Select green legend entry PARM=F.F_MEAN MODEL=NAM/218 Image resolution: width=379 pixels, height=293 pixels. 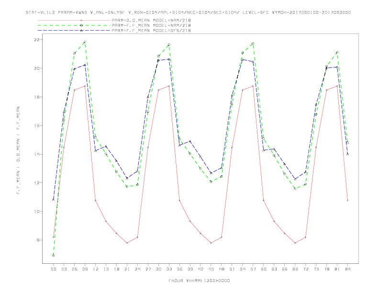(151, 25)
